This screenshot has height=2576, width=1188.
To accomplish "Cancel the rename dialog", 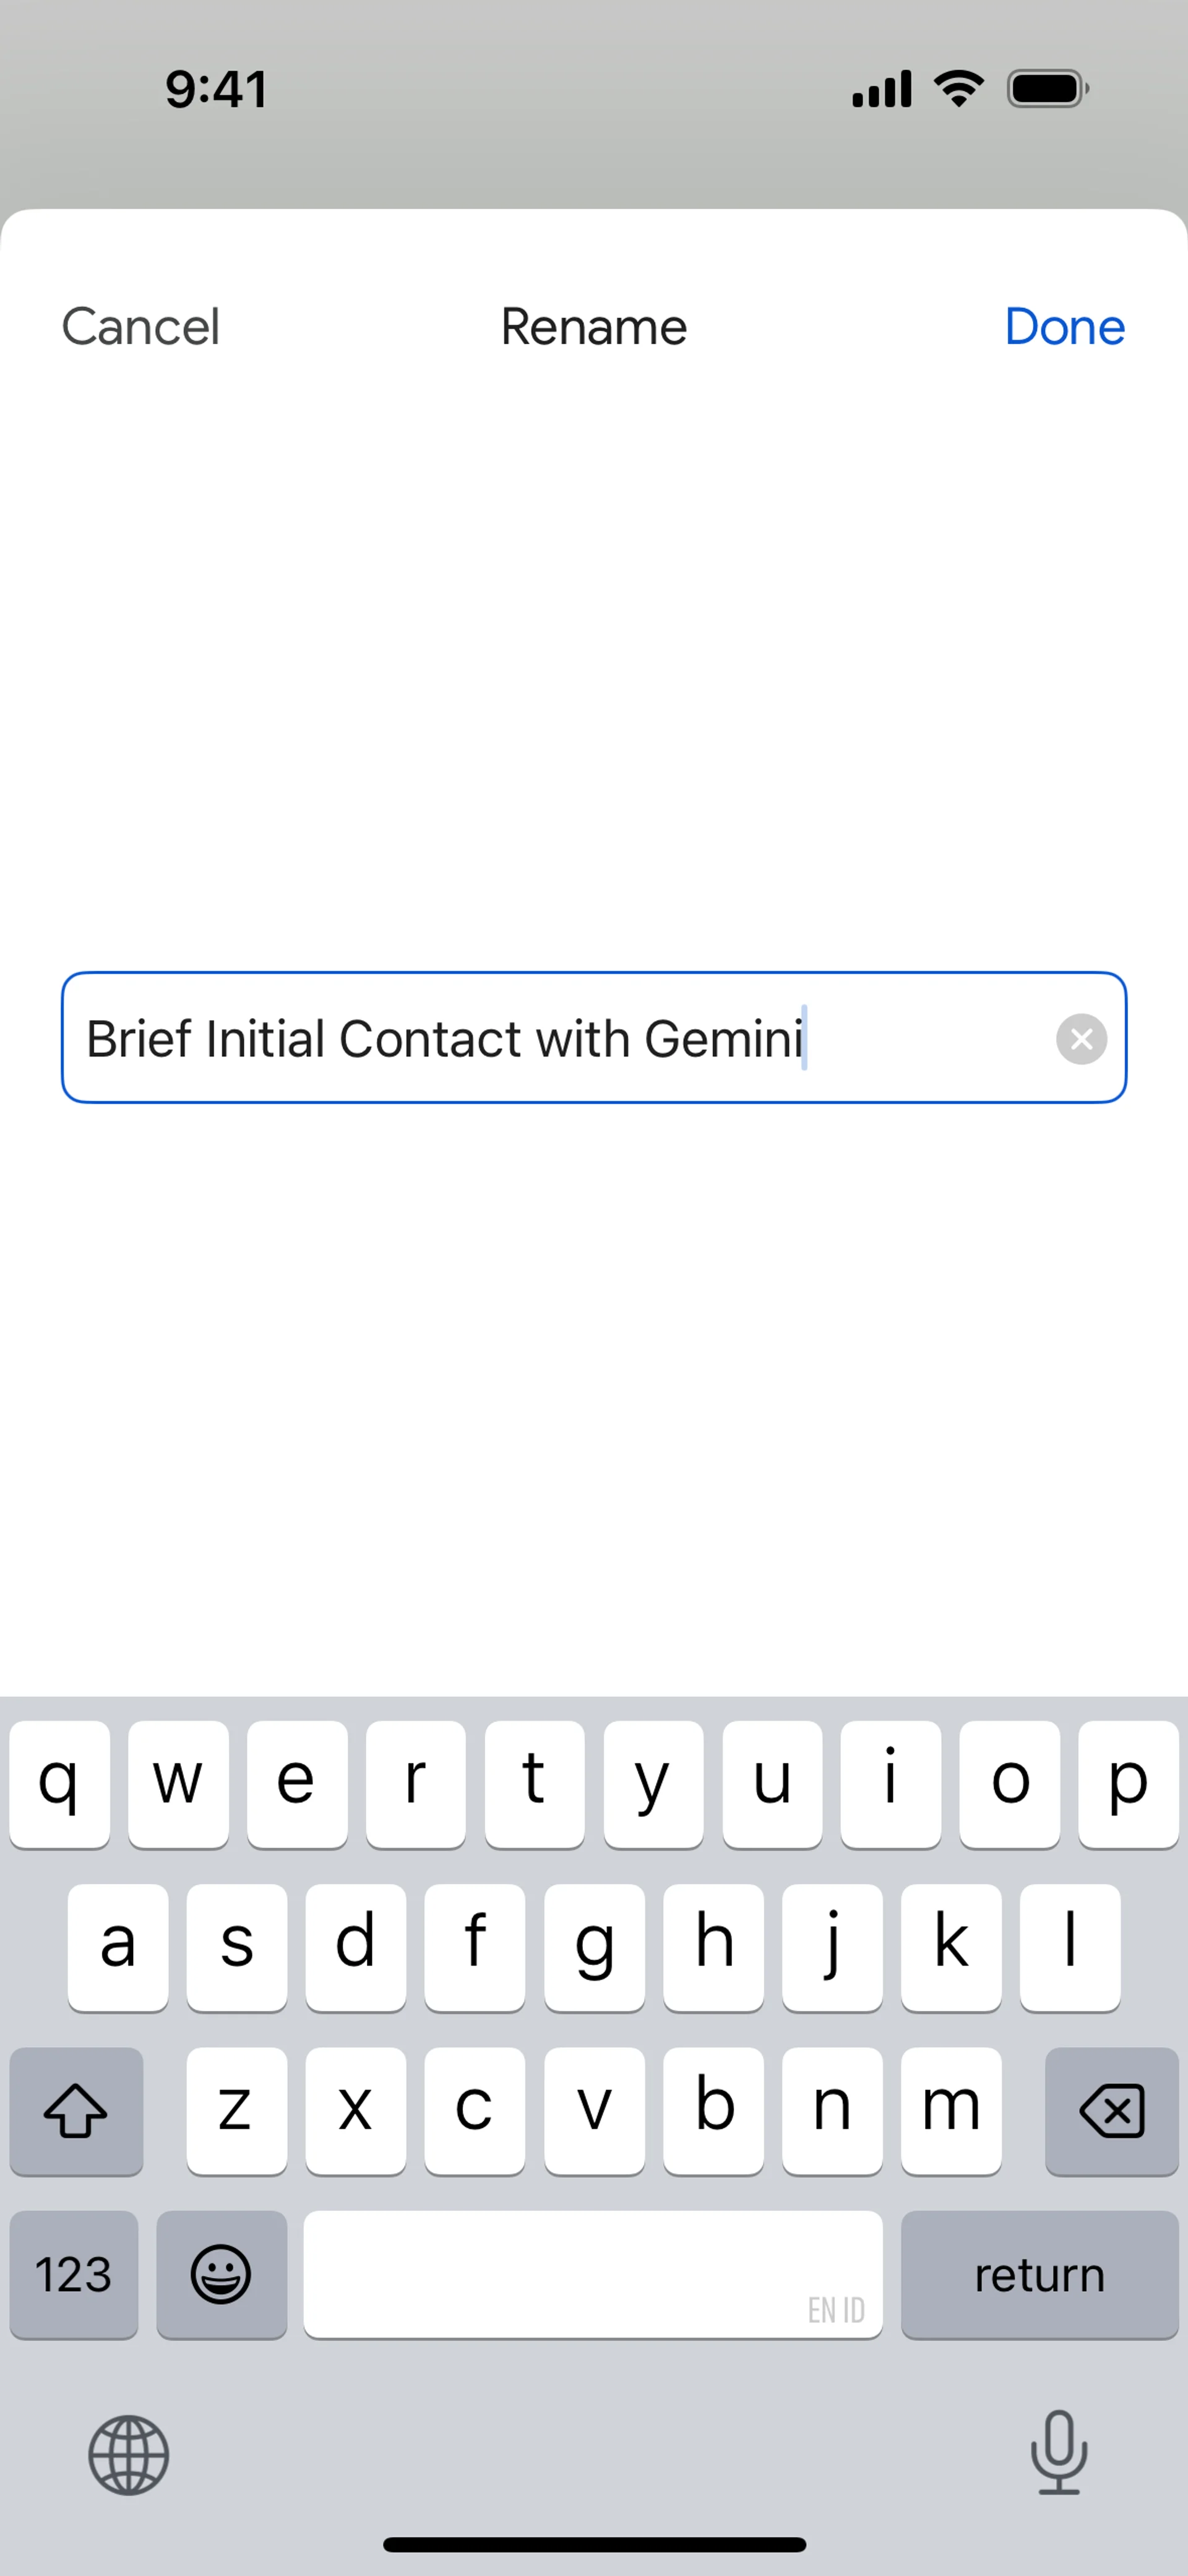I will (141, 327).
